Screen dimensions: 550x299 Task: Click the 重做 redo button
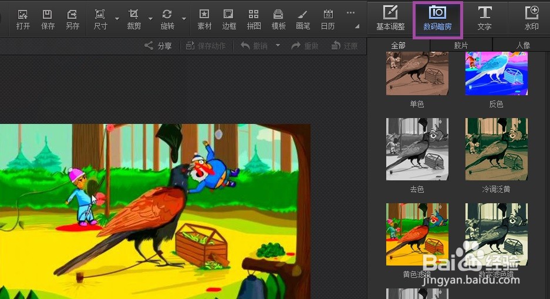click(x=305, y=46)
